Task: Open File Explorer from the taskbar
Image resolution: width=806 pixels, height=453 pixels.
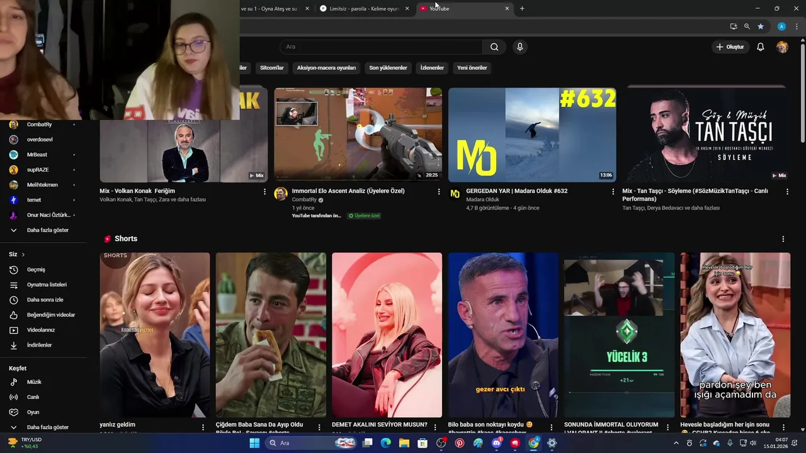Action: coord(404,443)
